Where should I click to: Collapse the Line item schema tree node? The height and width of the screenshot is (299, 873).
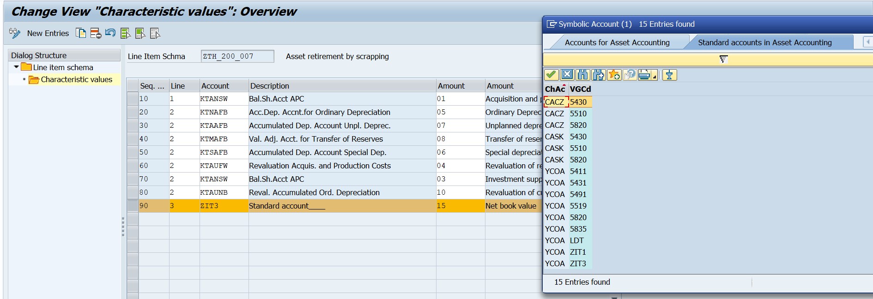click(x=17, y=67)
